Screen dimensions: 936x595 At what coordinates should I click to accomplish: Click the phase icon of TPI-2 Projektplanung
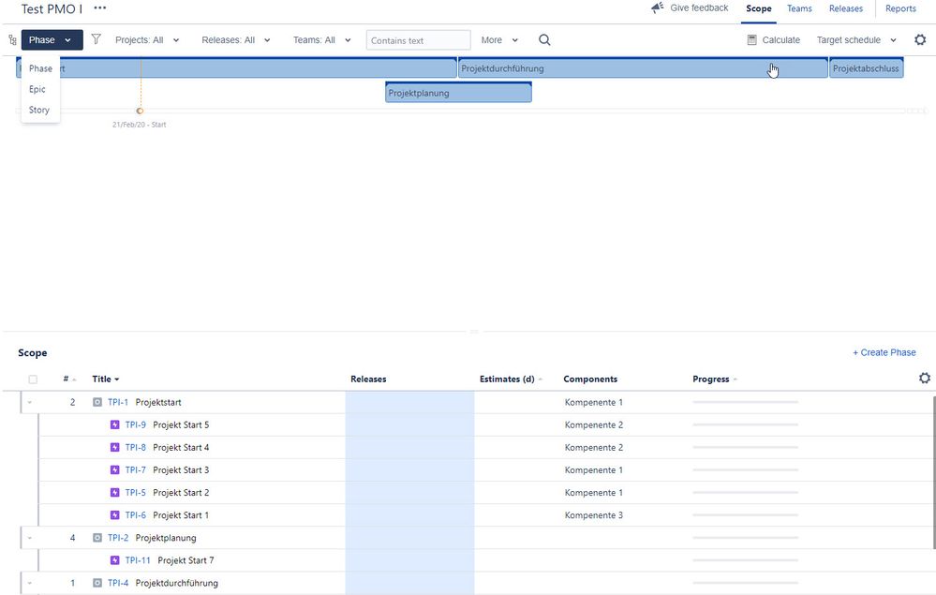pos(97,538)
